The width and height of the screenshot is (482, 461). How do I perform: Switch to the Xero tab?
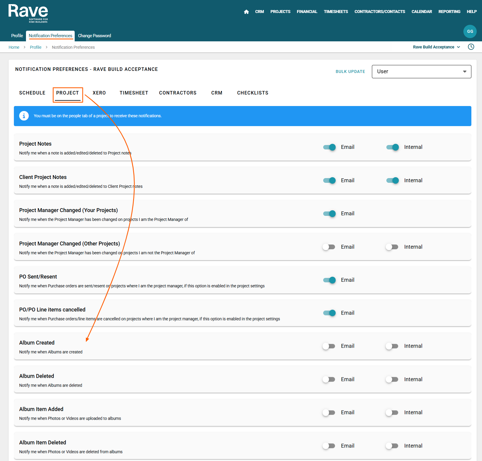point(99,93)
